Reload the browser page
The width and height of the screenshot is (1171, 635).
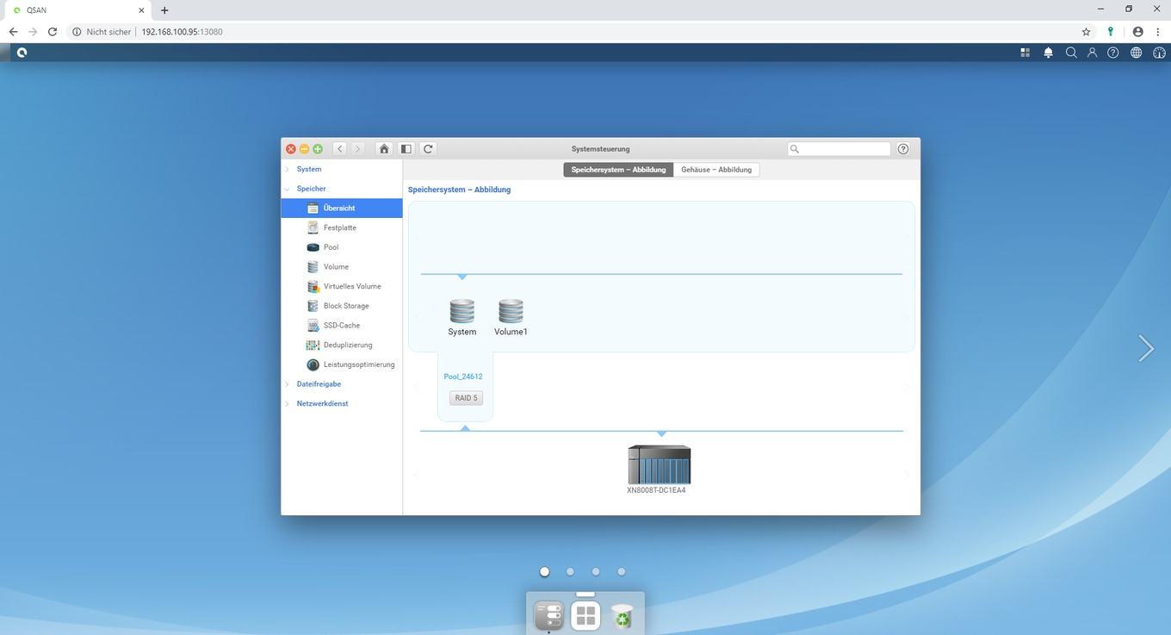53,32
